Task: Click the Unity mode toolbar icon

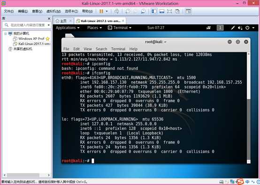Action: click(x=177, y=11)
